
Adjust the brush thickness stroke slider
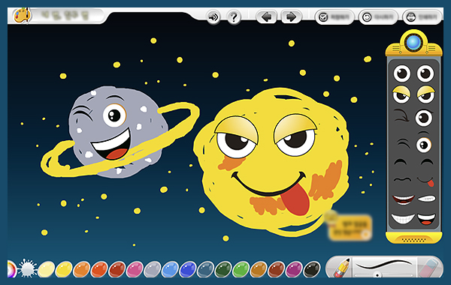384,268
